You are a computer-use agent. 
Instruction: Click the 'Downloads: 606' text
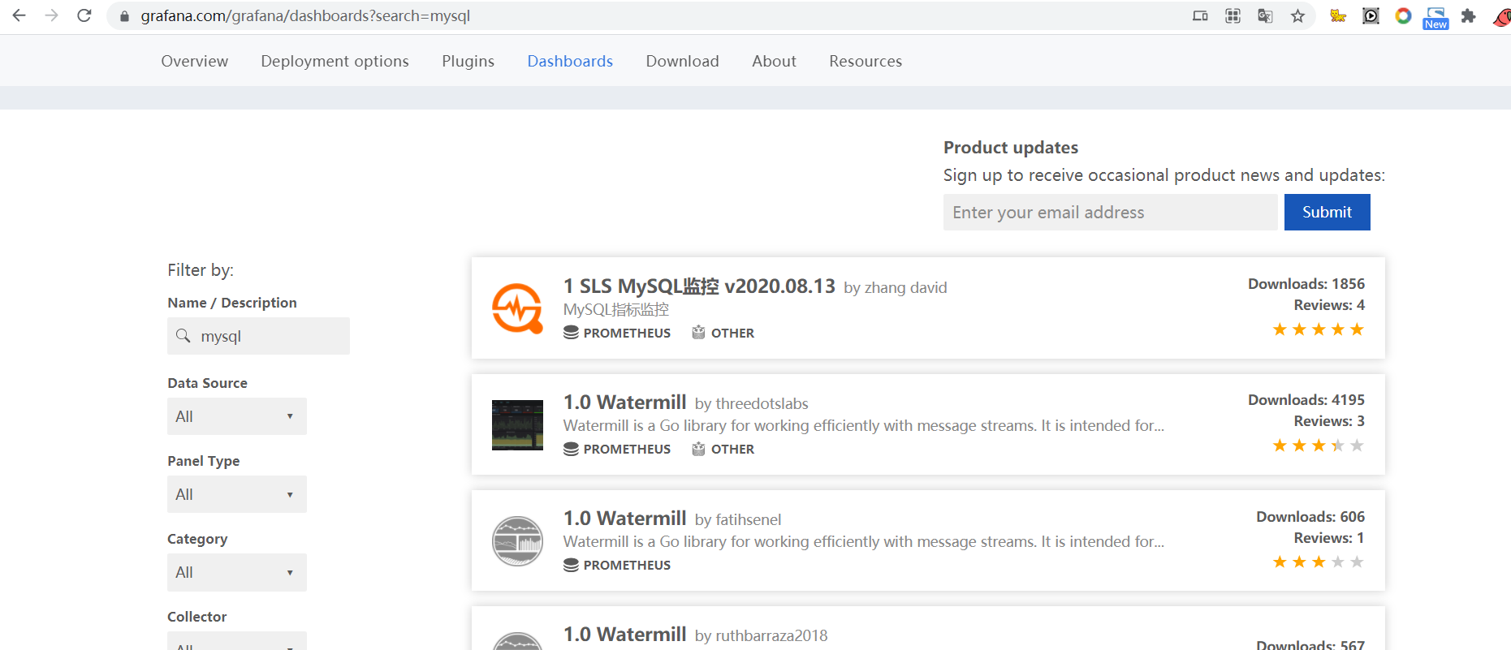coord(1310,517)
